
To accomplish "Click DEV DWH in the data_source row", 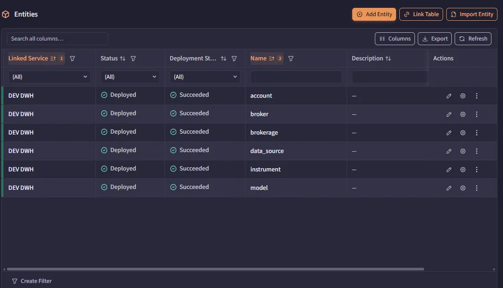I will tap(21, 151).
